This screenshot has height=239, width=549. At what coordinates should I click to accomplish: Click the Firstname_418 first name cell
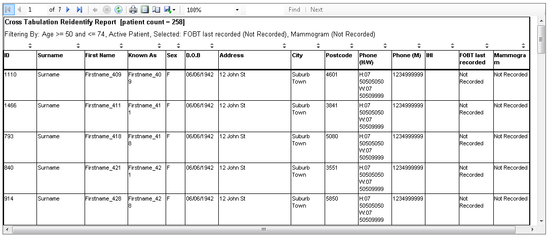106,147
